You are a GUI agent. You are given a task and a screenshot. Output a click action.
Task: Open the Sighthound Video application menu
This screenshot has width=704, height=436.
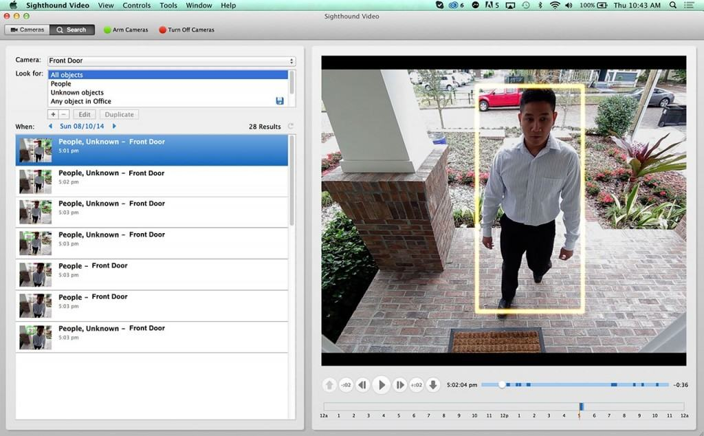click(58, 6)
